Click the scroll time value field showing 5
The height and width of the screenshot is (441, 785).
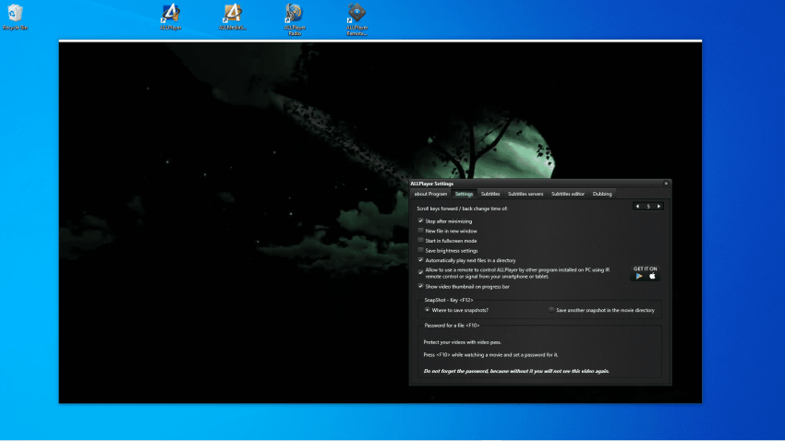click(x=648, y=206)
